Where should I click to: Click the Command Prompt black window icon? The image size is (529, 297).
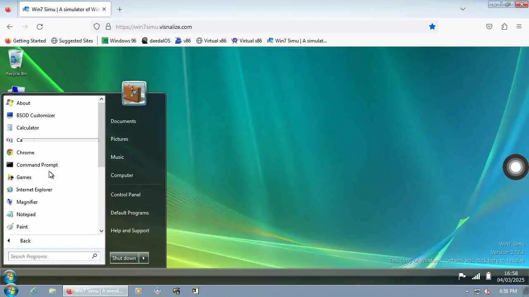click(x=10, y=165)
